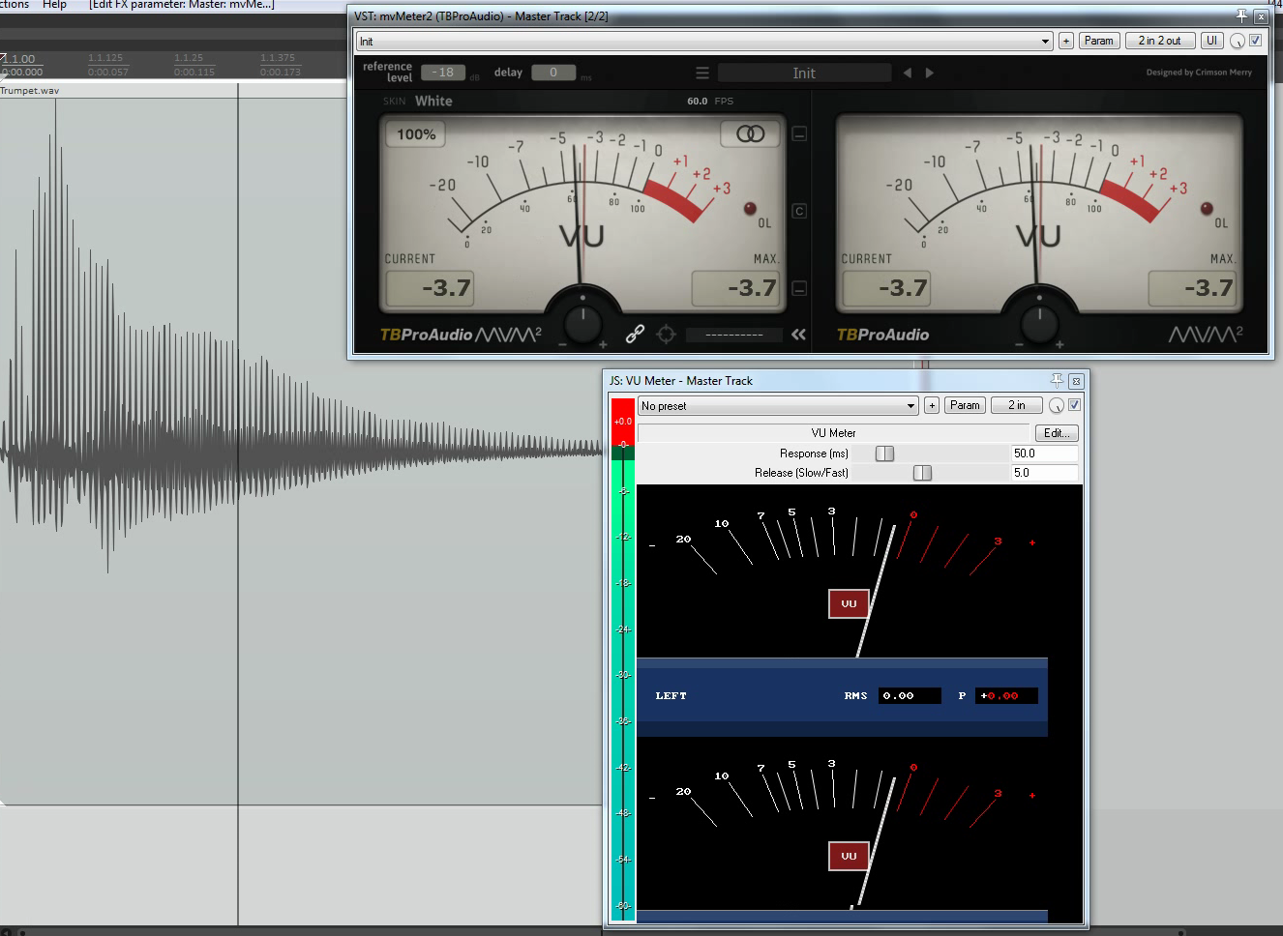Pin the mvMeter2 VST window
This screenshot has height=936, width=1283.
(x=1242, y=15)
